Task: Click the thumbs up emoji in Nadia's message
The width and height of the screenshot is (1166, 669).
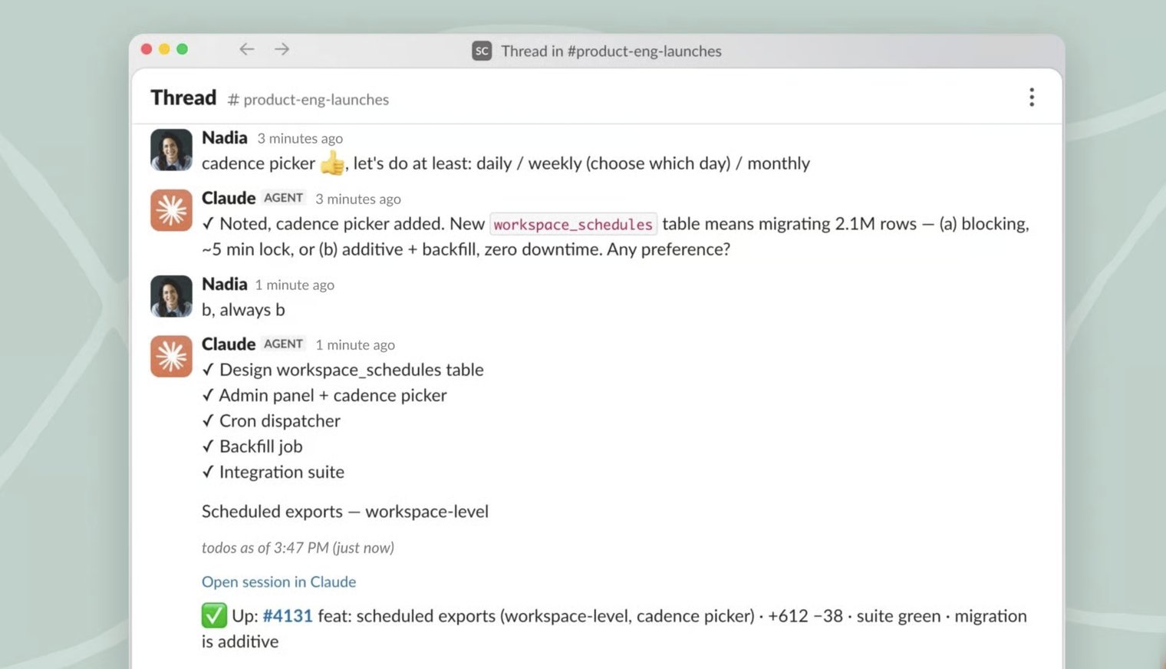Action: pos(332,163)
